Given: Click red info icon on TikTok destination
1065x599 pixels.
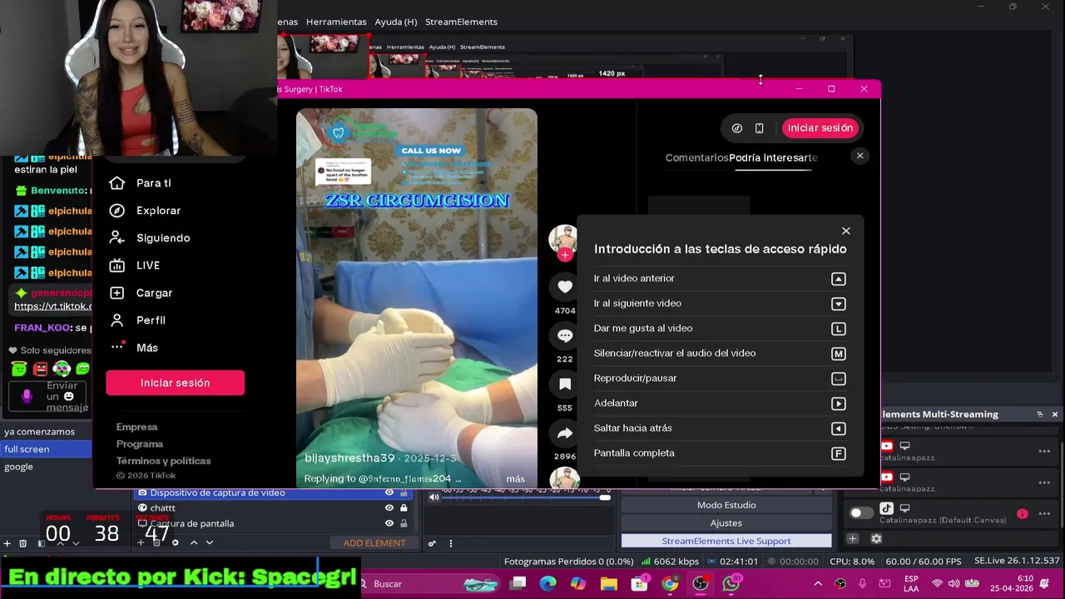Looking at the screenshot, I should coord(1023,514).
